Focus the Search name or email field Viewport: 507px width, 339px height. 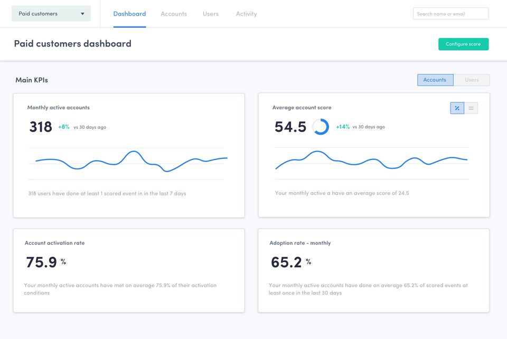[450, 14]
